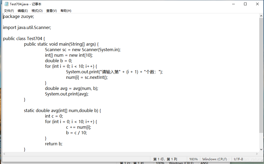Maximize the Test704.java Notepad window

point(245,4)
